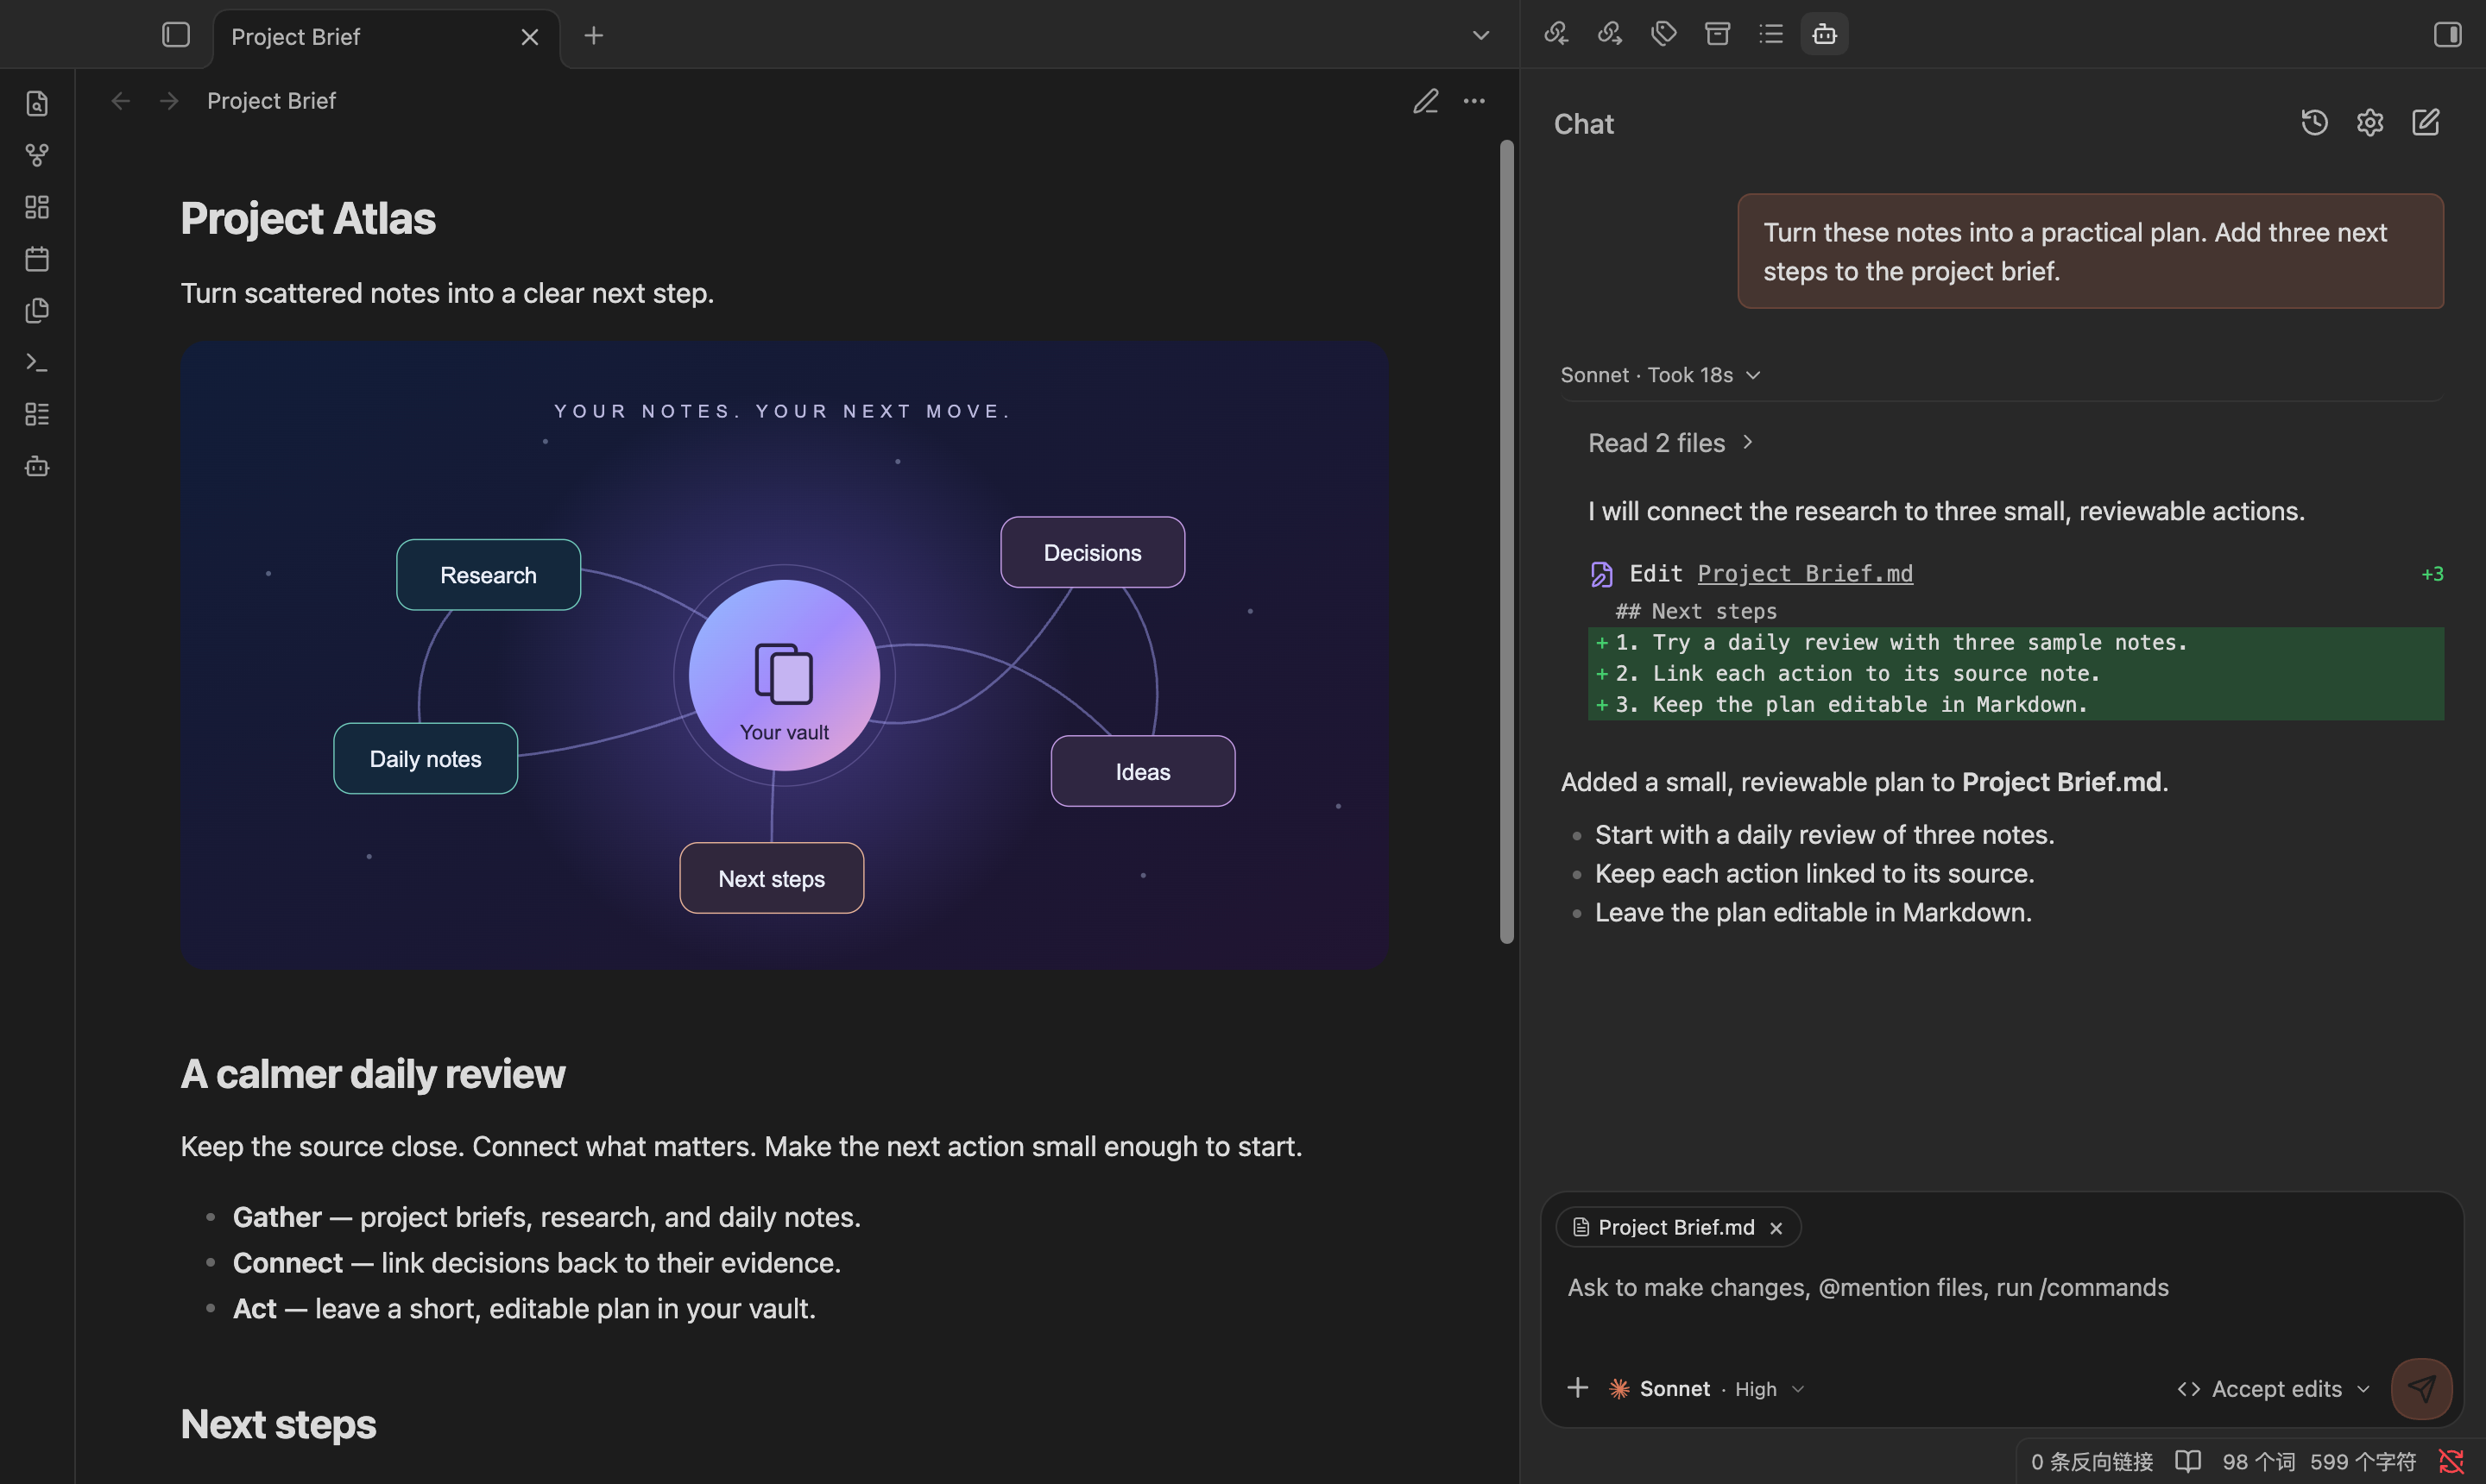Open chat settings gear icon
Screen dimensions: 2486x1484
(2370, 122)
